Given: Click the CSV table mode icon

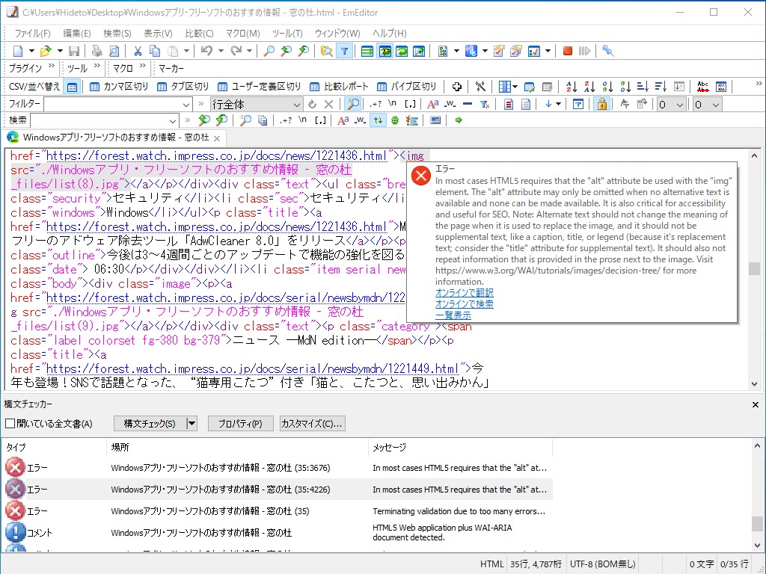Looking at the screenshot, I should (72, 87).
